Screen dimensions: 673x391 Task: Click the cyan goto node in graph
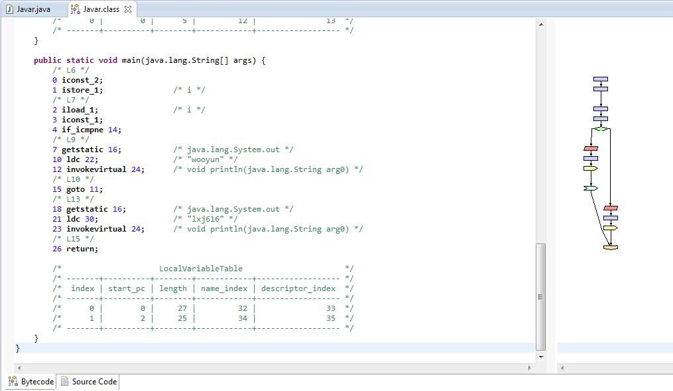[x=590, y=189]
